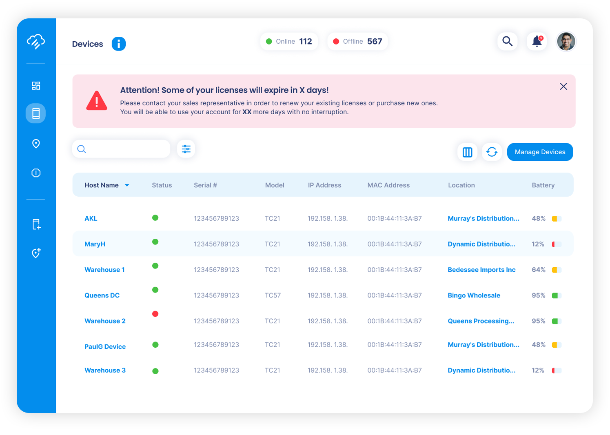This screenshot has height=435, width=610.
Task: Sort by the Host Name dropdown arrow
Action: click(127, 185)
